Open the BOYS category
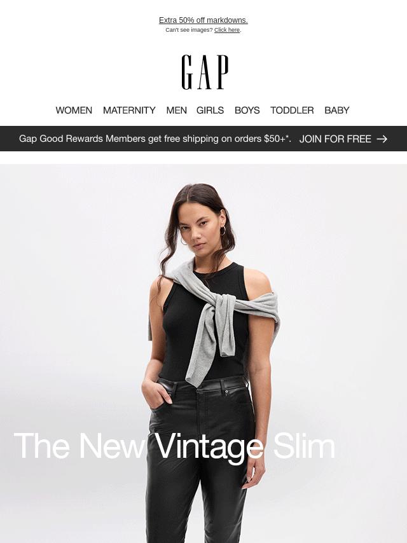407x543 pixels. [247, 110]
